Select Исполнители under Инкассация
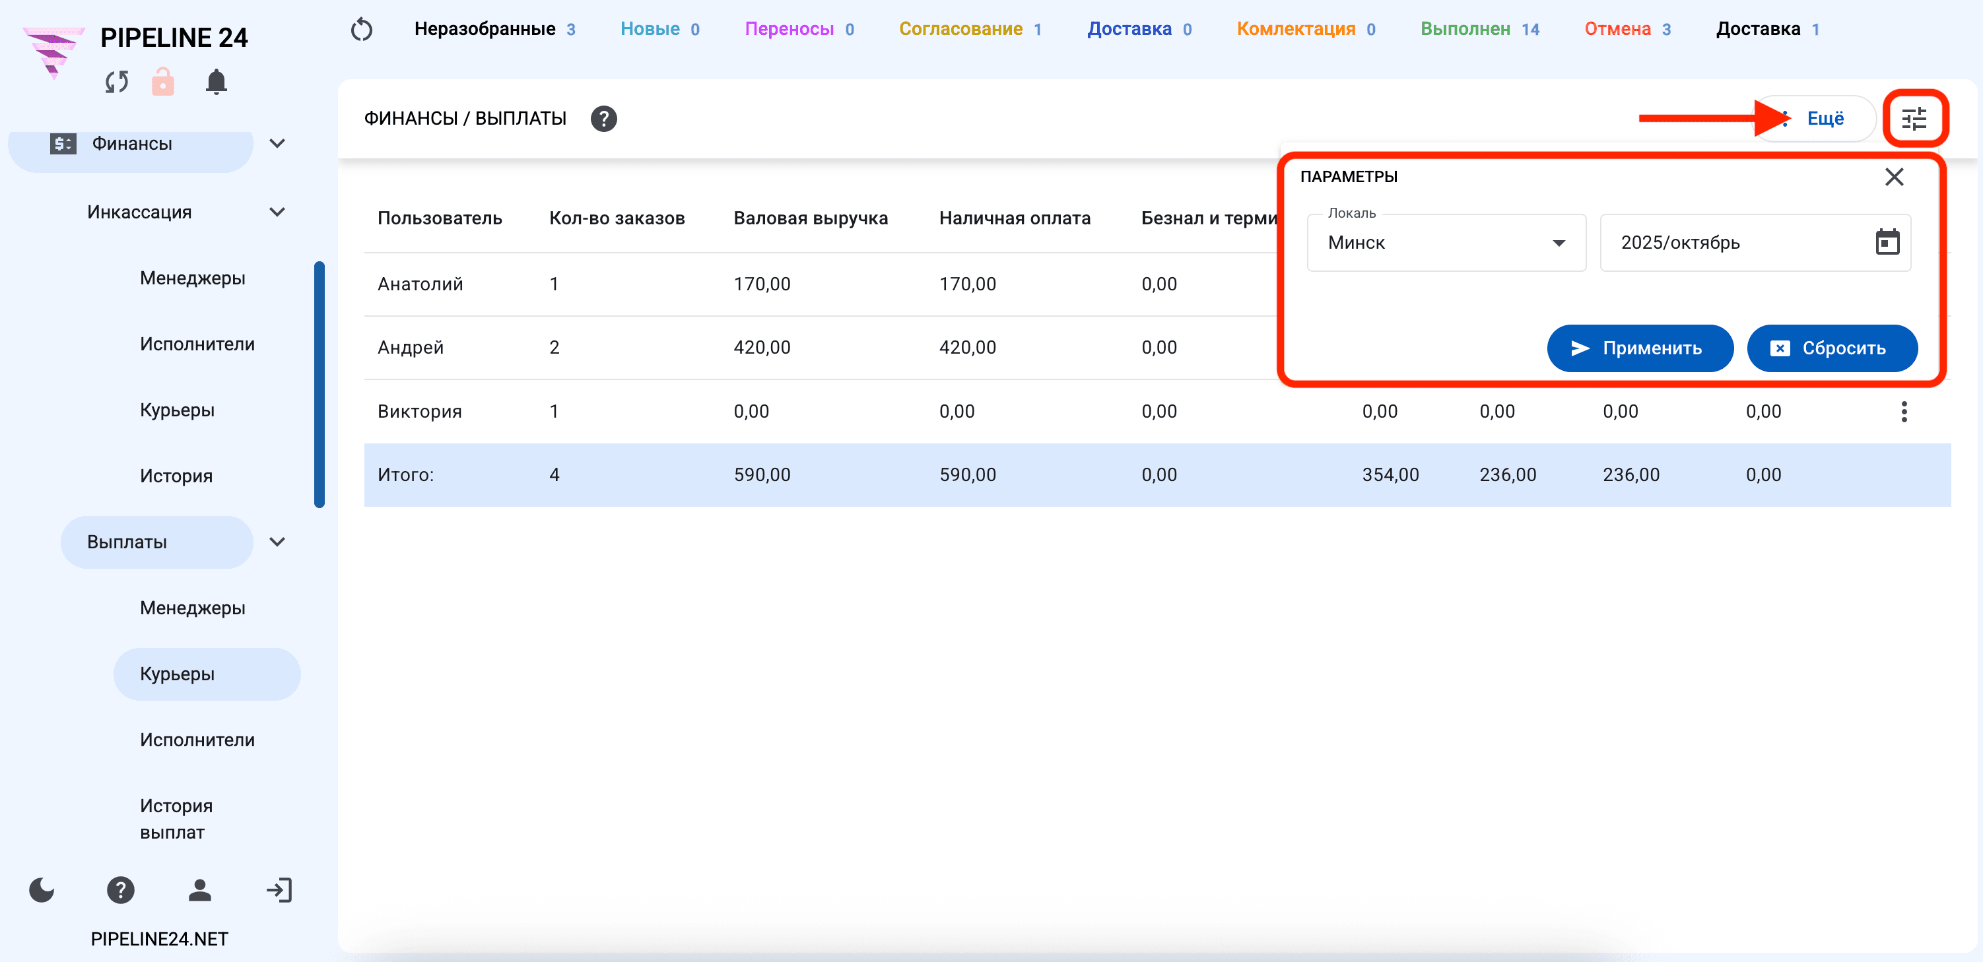Image resolution: width=1983 pixels, height=962 pixels. [x=197, y=345]
